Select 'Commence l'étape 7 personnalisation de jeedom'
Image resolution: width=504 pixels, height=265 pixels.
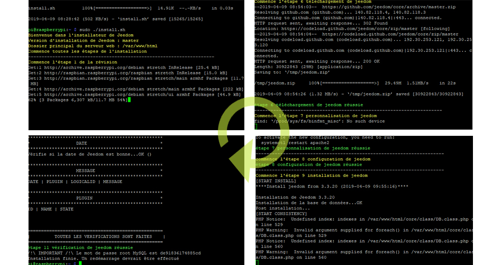316,116
